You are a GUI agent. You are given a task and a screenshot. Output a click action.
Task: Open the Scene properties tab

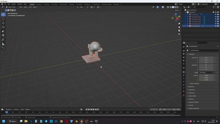click(x=184, y=61)
